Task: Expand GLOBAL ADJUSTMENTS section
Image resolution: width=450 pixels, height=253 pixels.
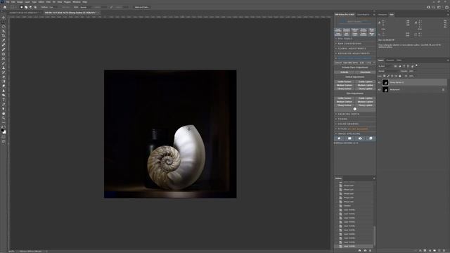Action: pyautogui.click(x=354, y=48)
